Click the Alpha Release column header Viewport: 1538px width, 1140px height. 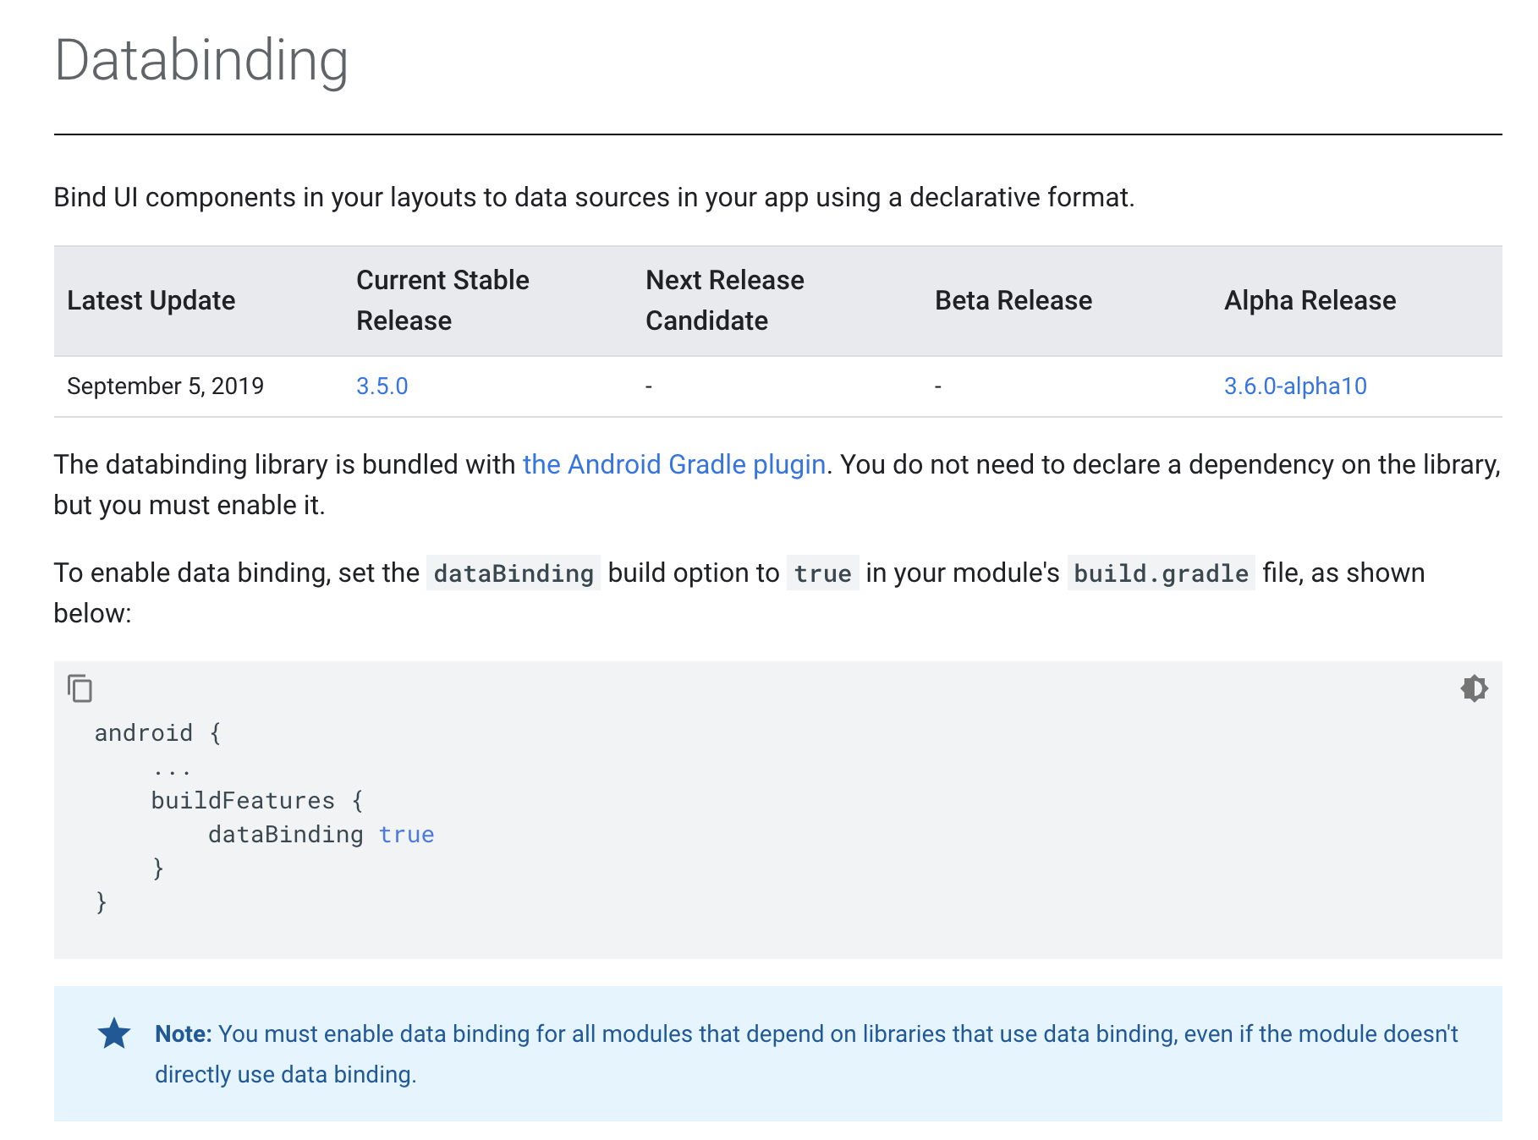coord(1310,301)
